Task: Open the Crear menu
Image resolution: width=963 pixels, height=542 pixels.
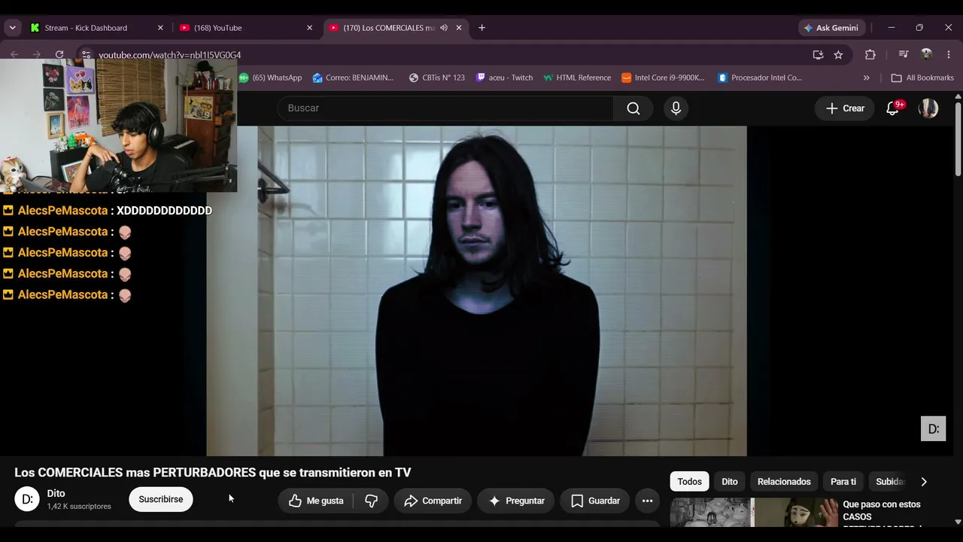Action: point(845,108)
